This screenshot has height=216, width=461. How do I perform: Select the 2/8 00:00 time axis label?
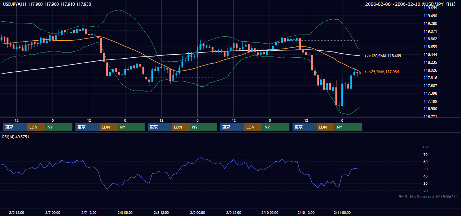[x=125, y=212]
